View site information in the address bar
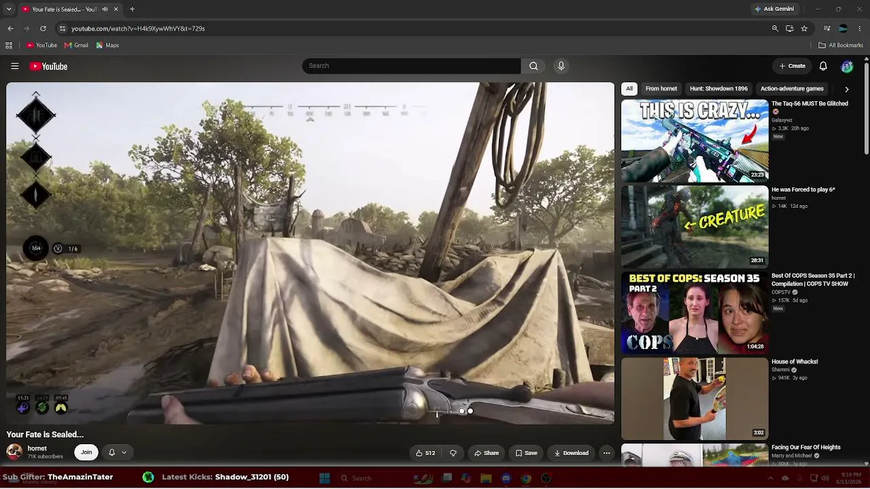The height and width of the screenshot is (489, 870). tap(63, 29)
